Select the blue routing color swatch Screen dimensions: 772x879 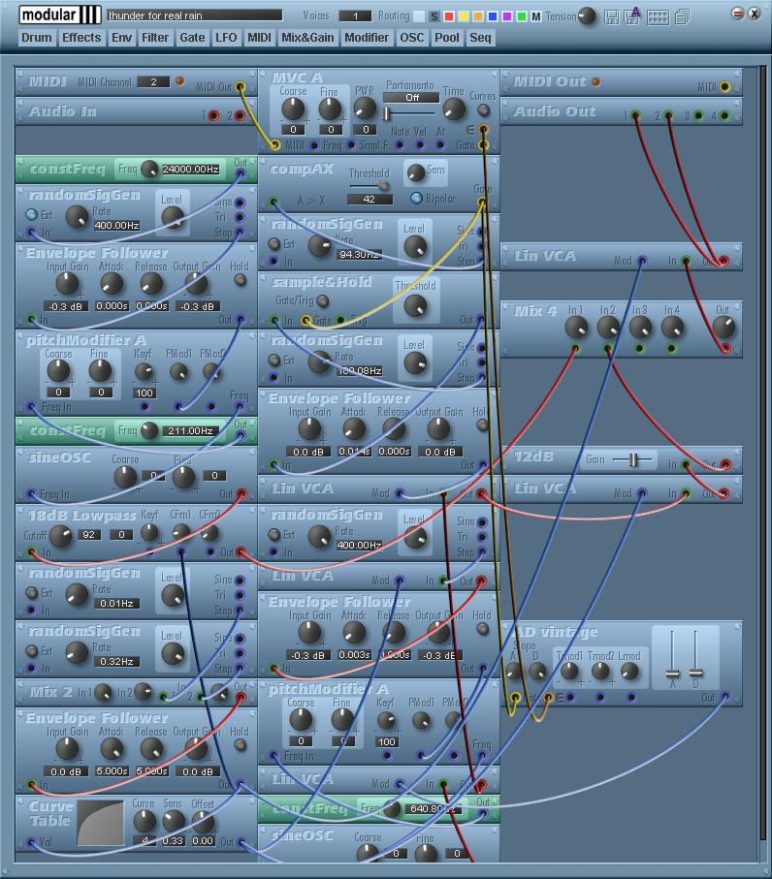pos(493,16)
